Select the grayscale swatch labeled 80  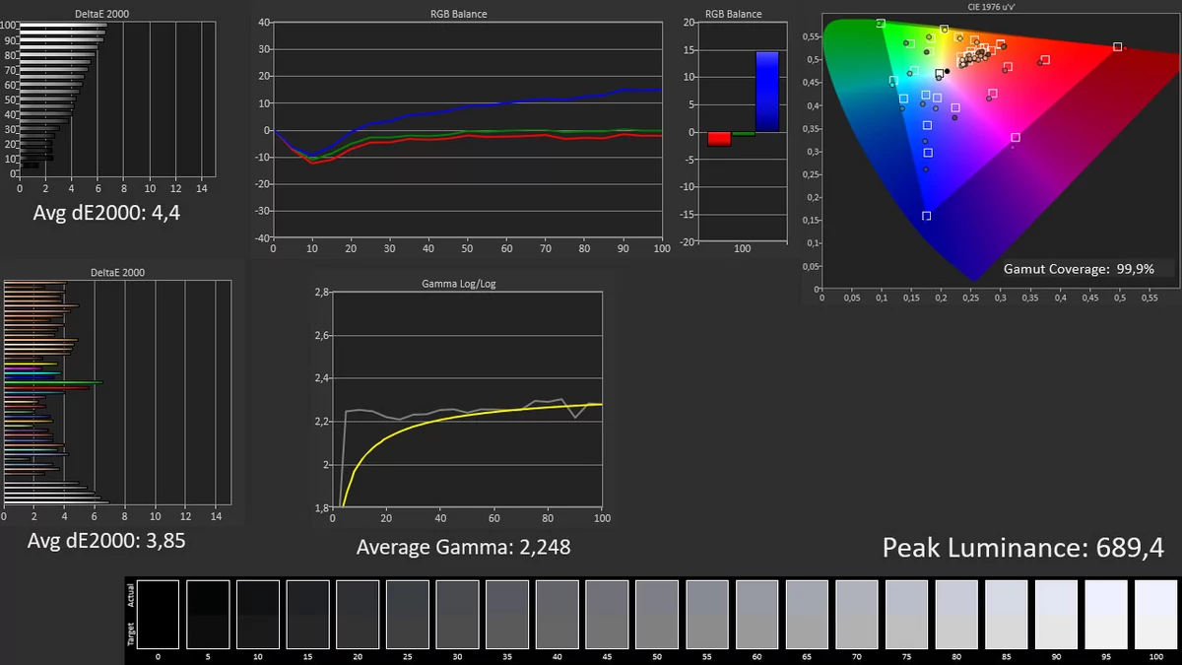955,614
